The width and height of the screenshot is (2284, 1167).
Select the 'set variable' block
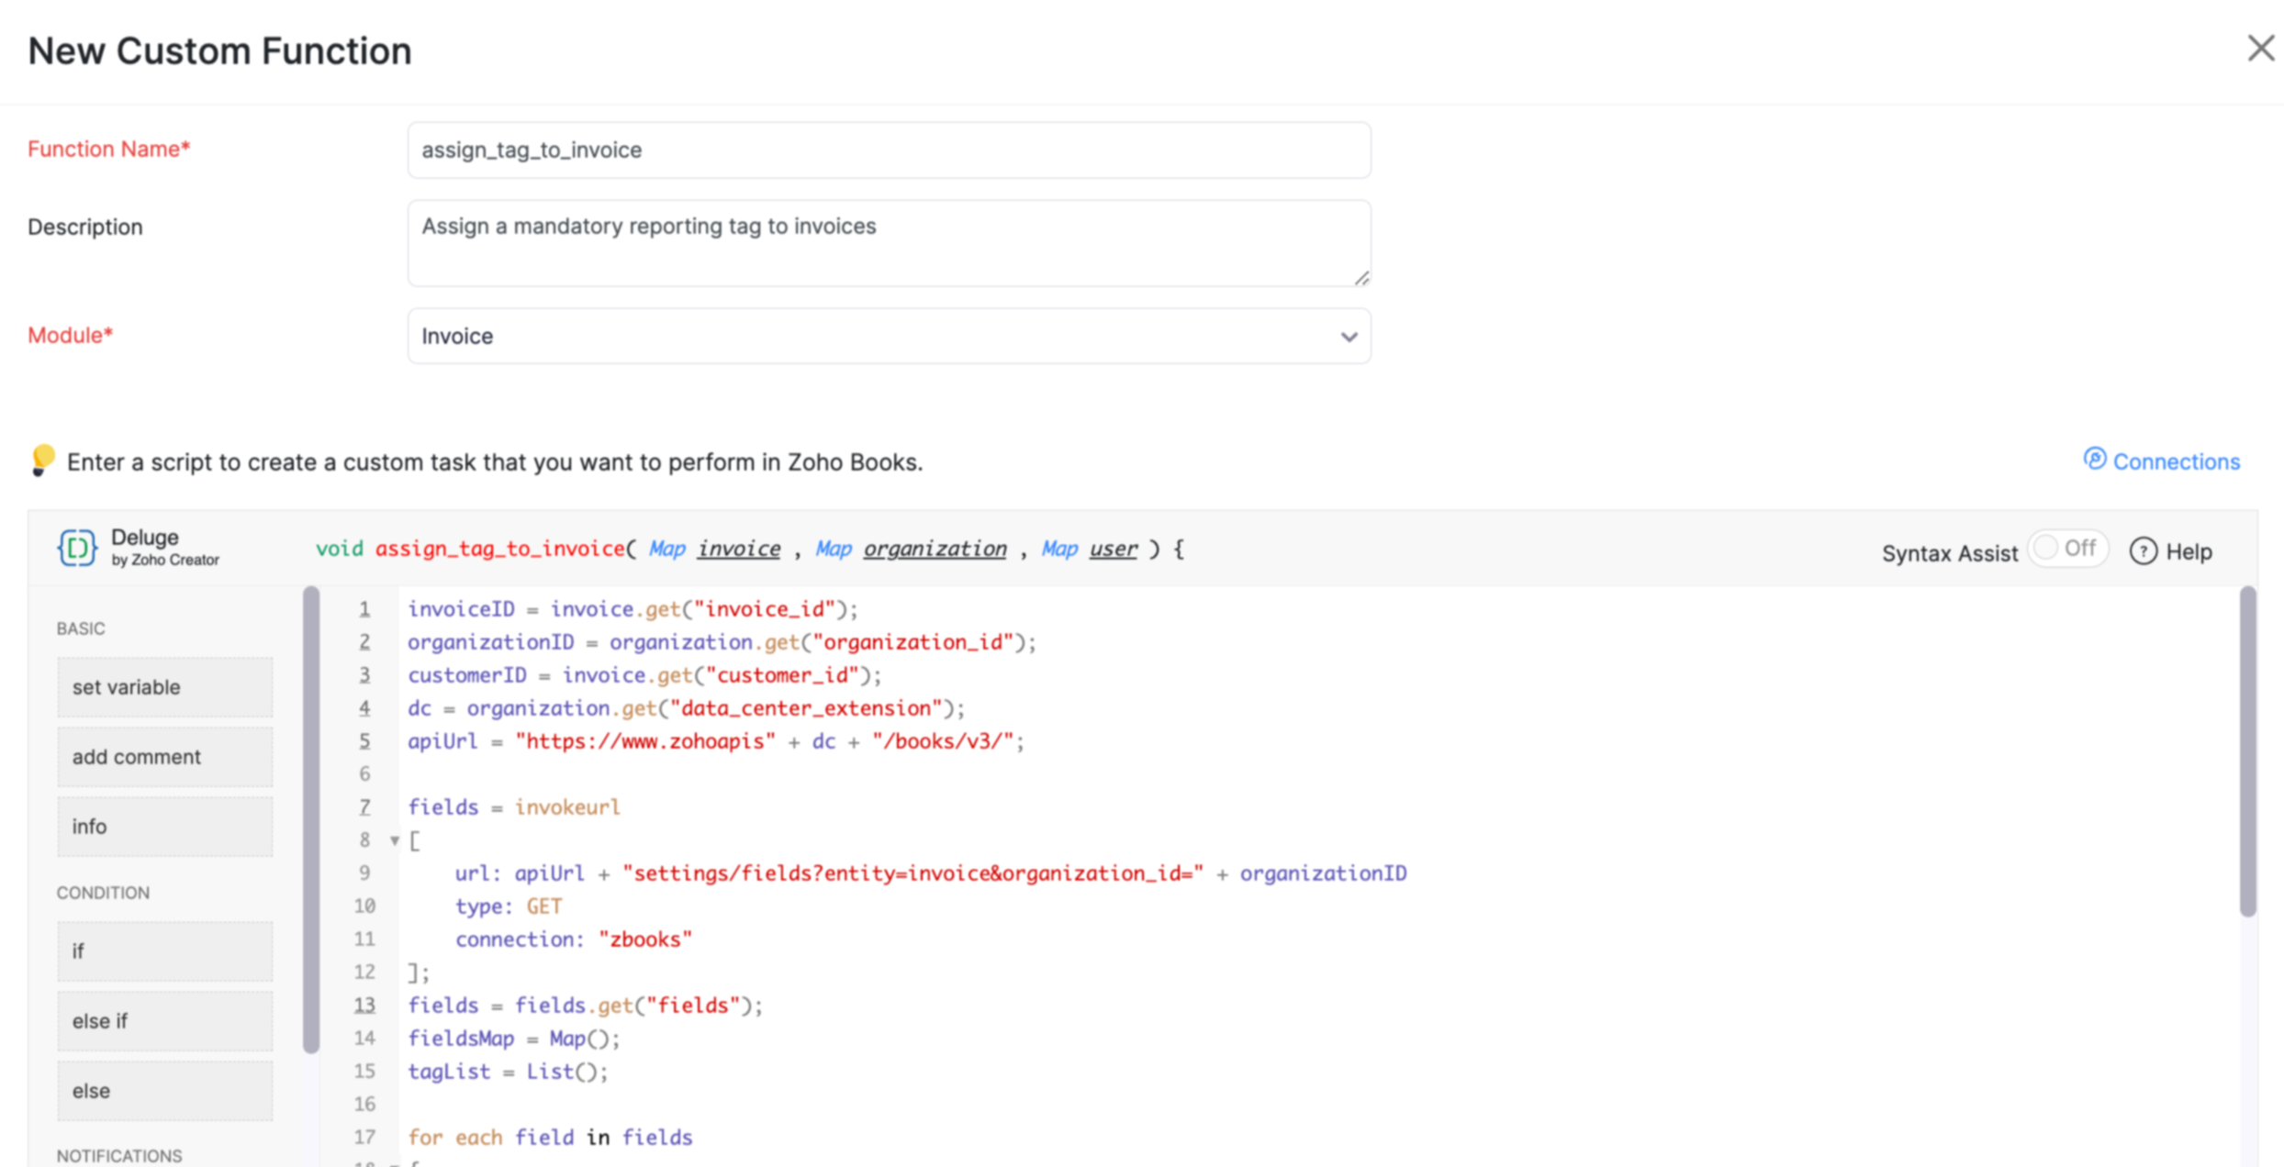point(165,687)
